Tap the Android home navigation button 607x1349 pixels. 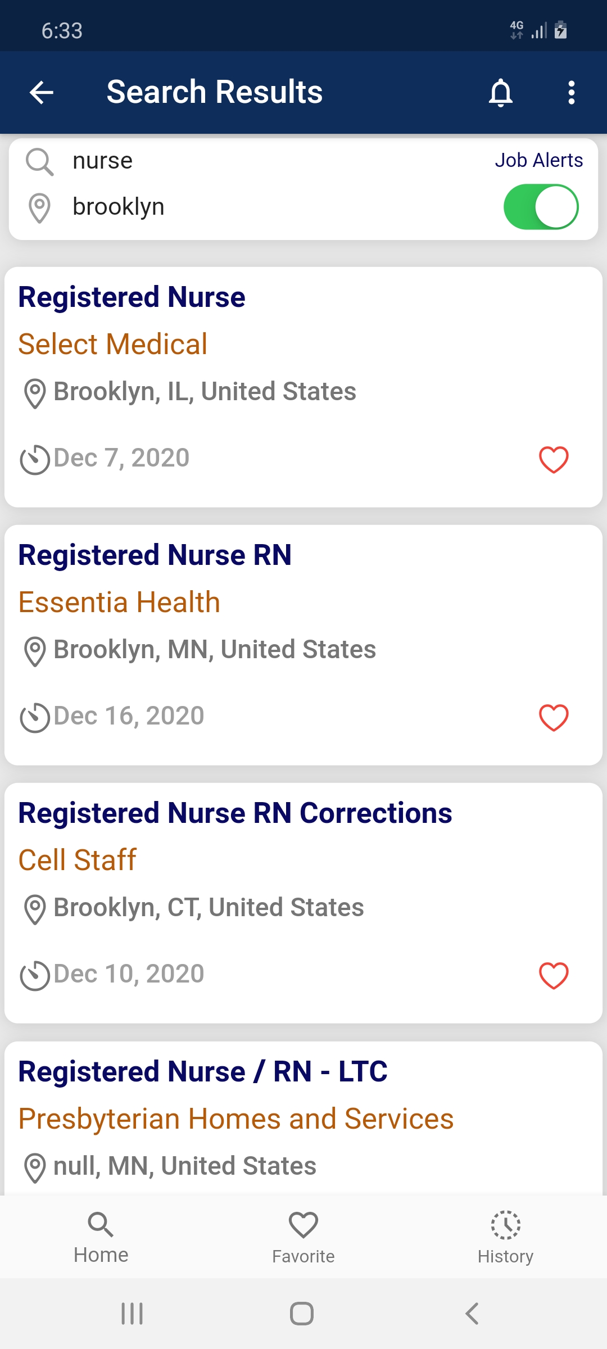click(302, 1314)
